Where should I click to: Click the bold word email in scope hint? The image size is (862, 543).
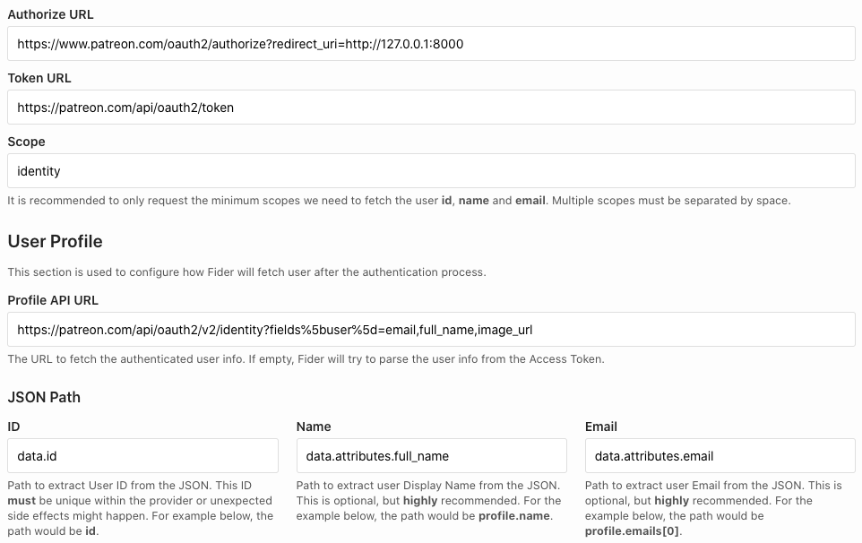530,201
